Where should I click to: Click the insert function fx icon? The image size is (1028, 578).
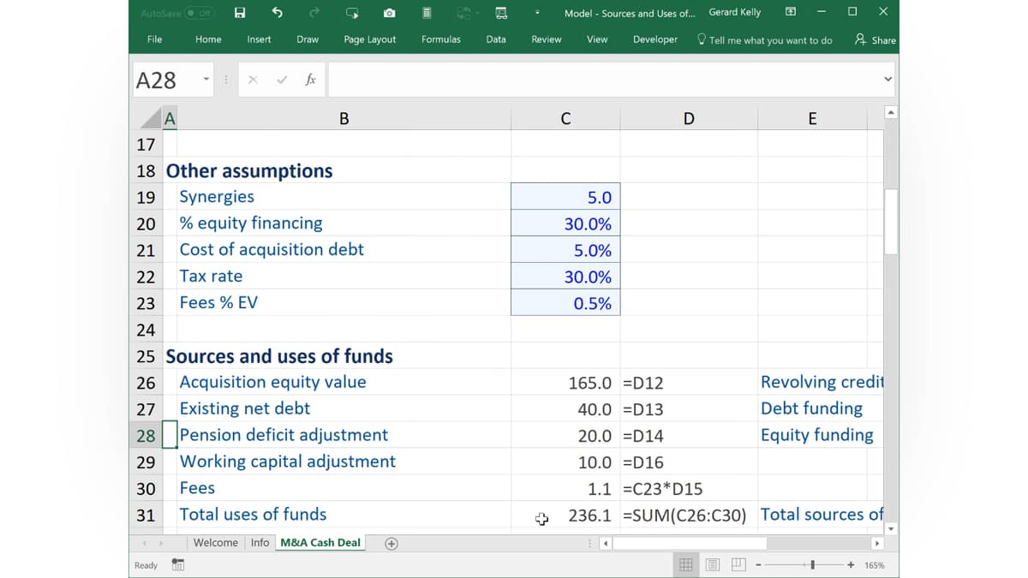click(x=310, y=80)
